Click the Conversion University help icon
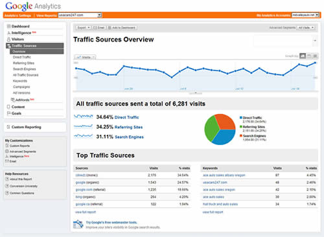The image size is (324, 237). pyautogui.click(x=7, y=186)
